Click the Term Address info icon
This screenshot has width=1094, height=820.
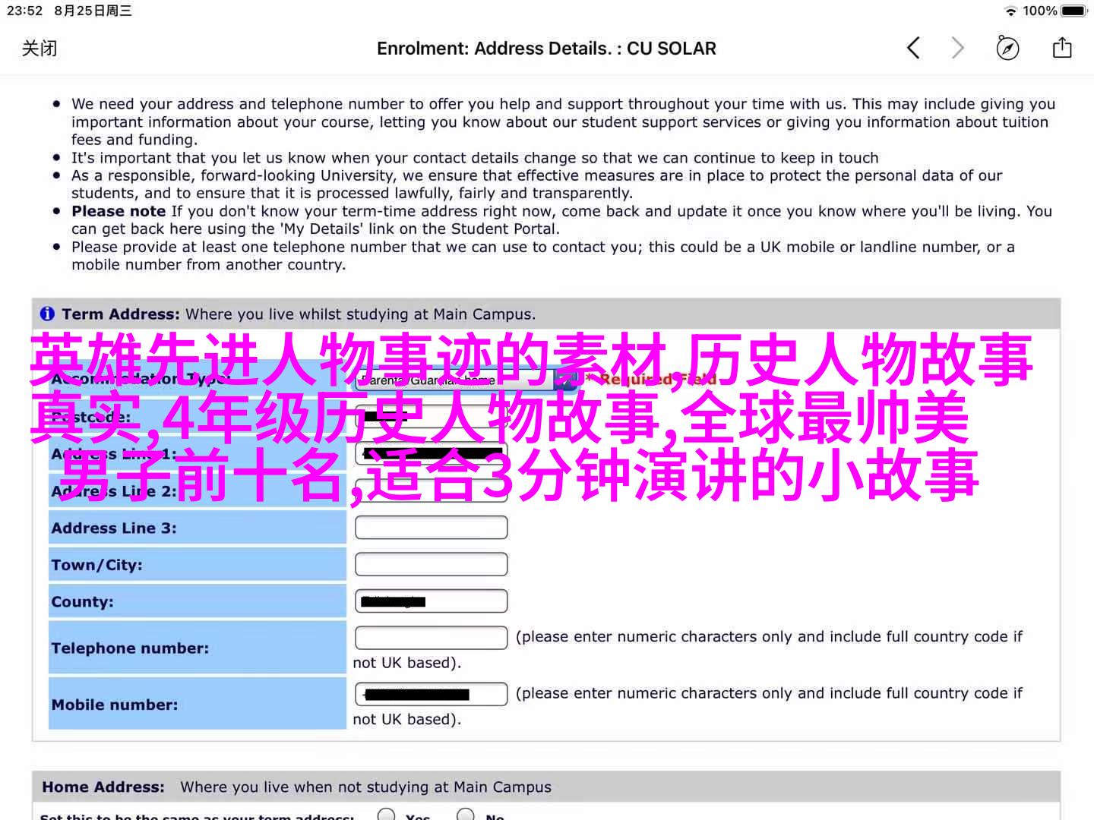47,314
